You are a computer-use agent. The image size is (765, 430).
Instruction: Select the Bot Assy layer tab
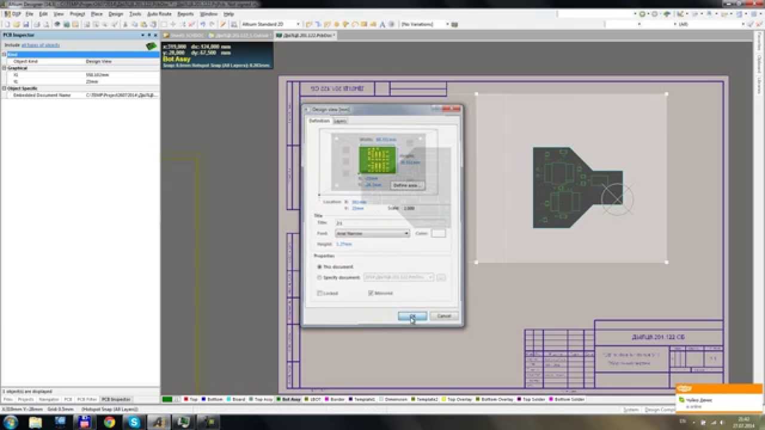tap(288, 399)
